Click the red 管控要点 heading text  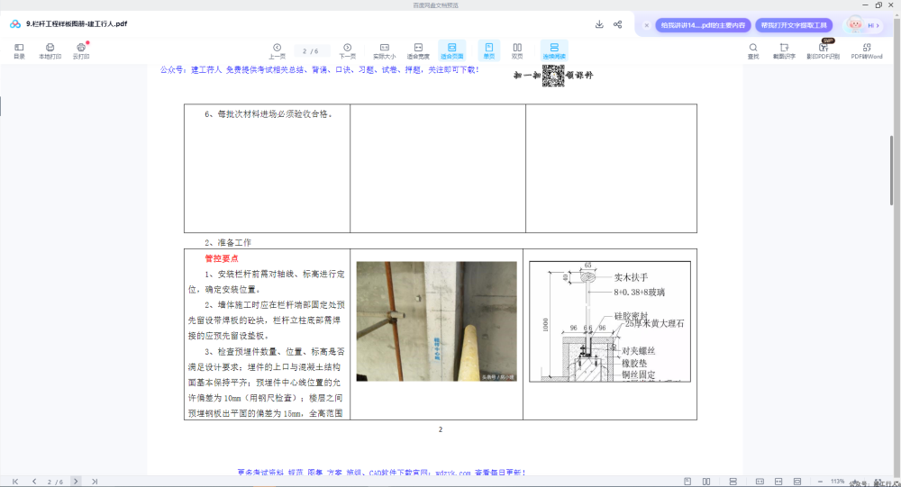point(222,258)
